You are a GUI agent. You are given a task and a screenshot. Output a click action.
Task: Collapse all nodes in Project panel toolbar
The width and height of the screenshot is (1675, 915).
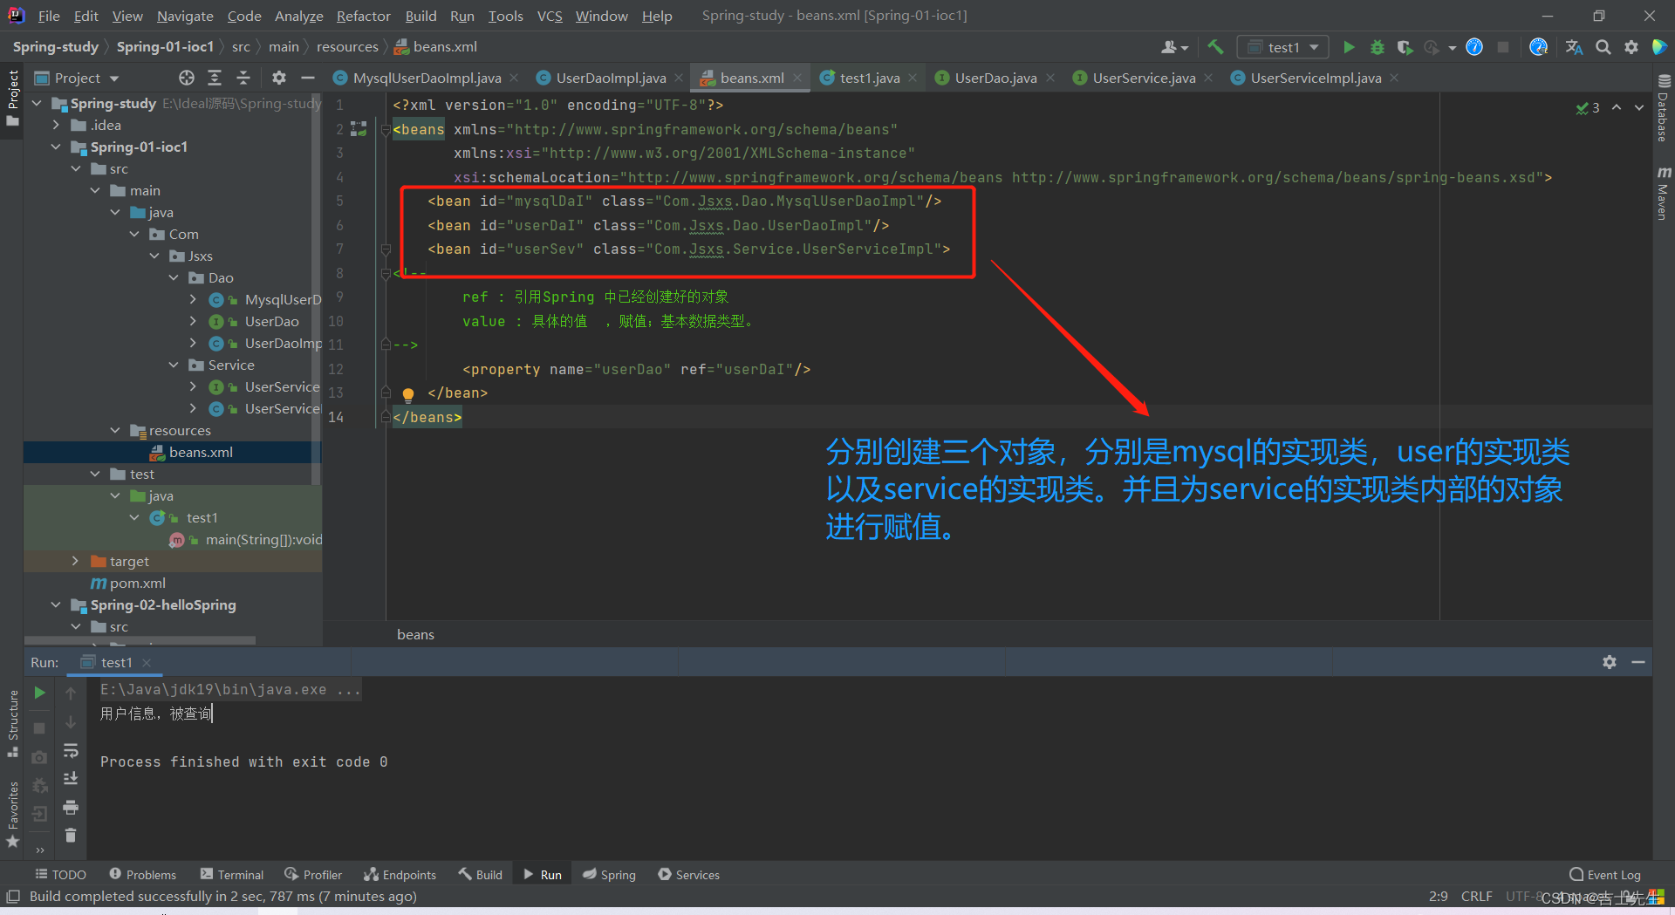pos(243,78)
